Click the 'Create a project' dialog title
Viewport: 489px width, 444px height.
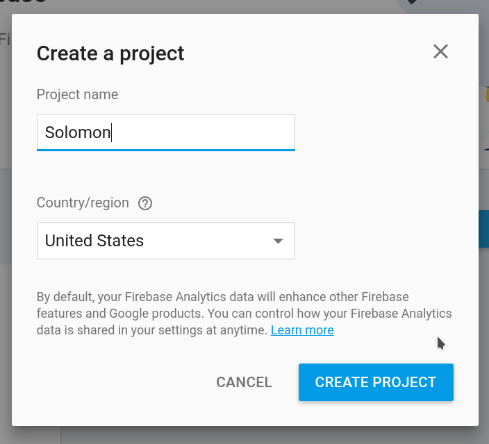tap(110, 53)
